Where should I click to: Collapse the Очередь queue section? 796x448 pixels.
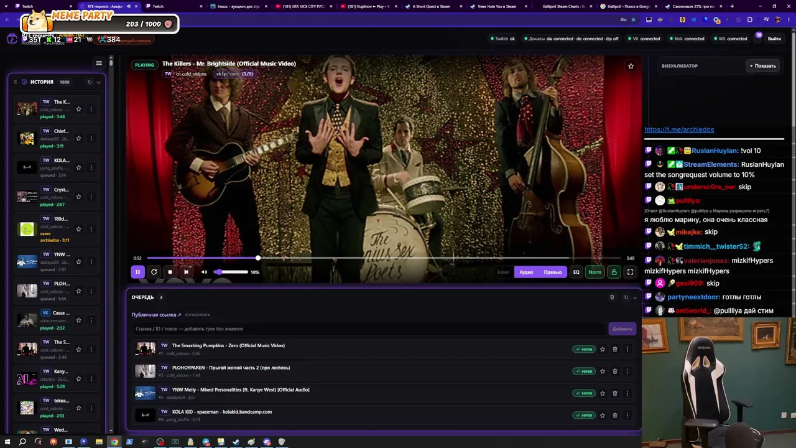point(635,297)
